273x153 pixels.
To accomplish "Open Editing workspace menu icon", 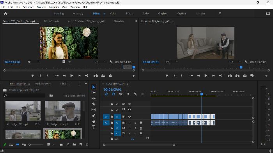I will click(x=104, y=14).
